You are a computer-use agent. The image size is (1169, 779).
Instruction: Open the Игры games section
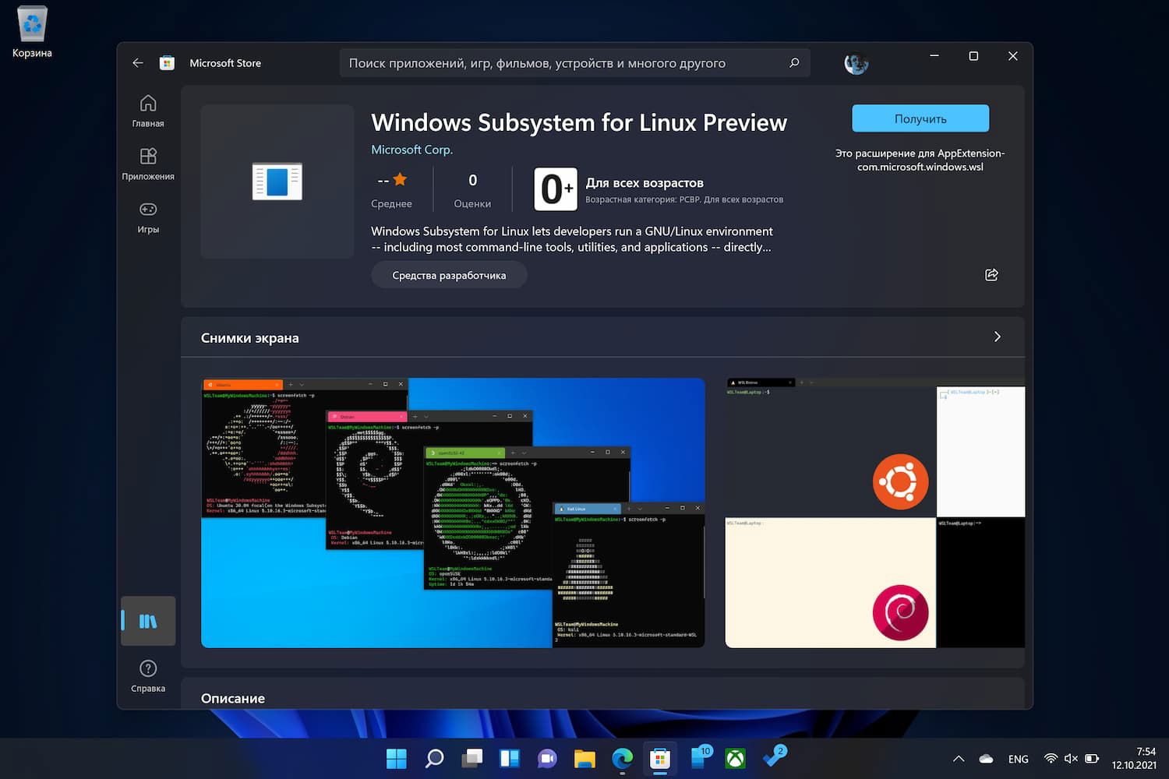[148, 217]
